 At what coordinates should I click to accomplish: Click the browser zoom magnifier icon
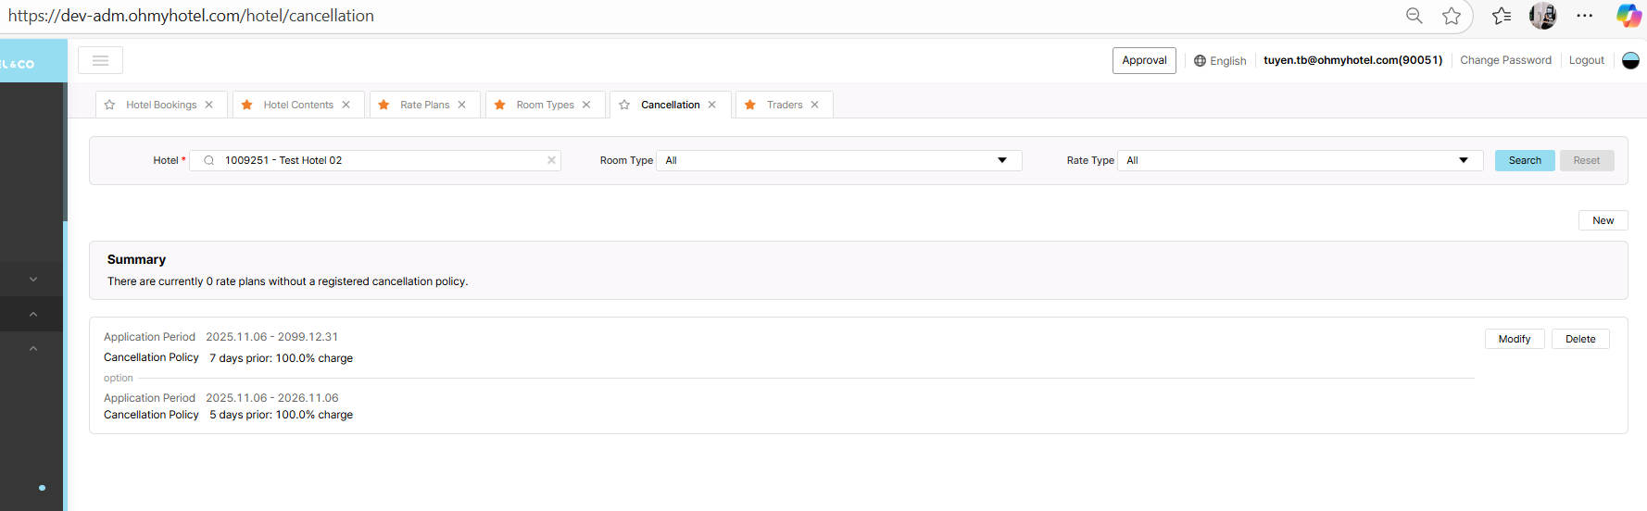(1414, 16)
